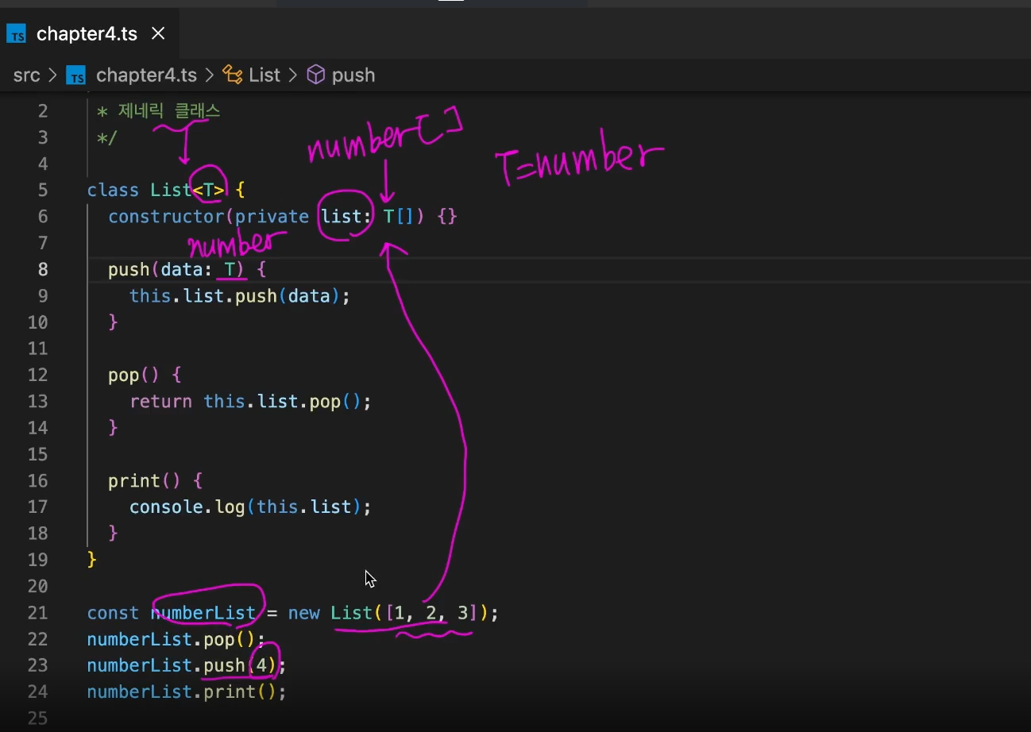Open the src breadcrumb folder

(26, 75)
